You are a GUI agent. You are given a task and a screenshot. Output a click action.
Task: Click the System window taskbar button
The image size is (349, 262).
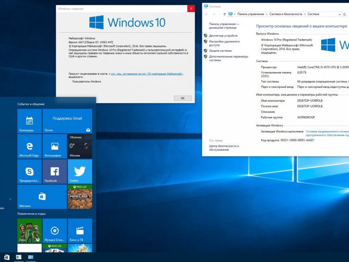31,257
